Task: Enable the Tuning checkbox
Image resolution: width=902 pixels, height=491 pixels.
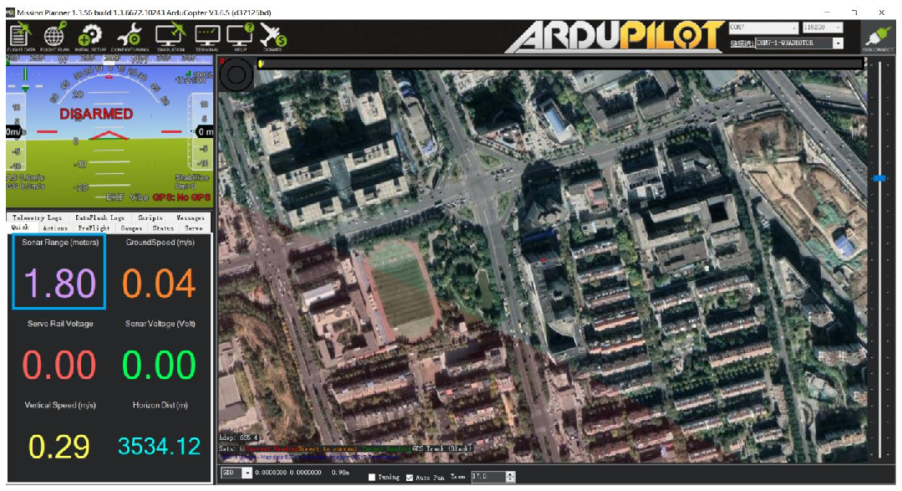Action: (x=372, y=477)
